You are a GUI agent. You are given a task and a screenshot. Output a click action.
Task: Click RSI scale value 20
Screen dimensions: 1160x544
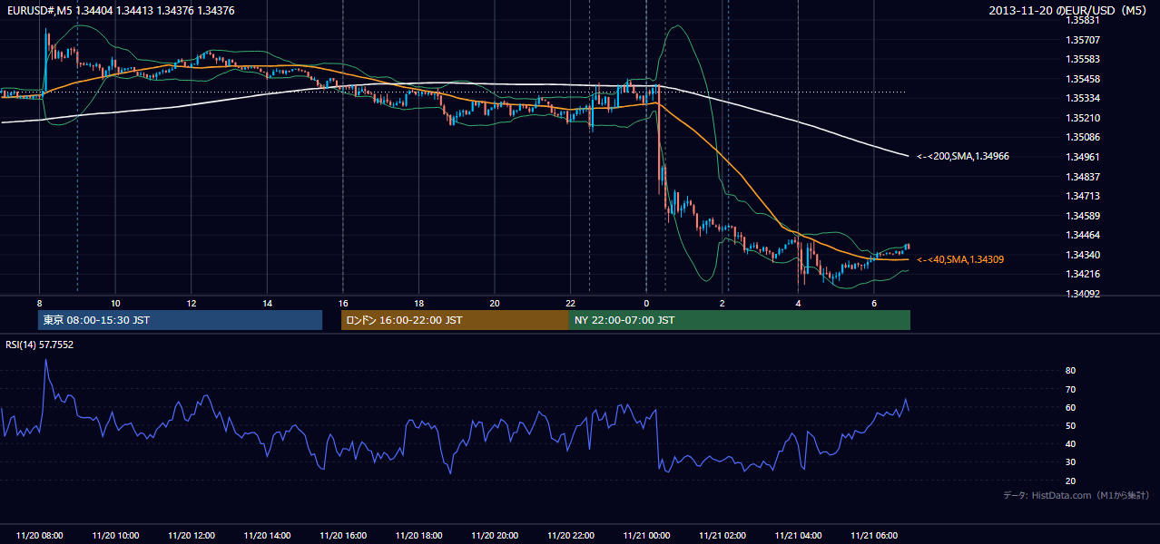(1071, 481)
